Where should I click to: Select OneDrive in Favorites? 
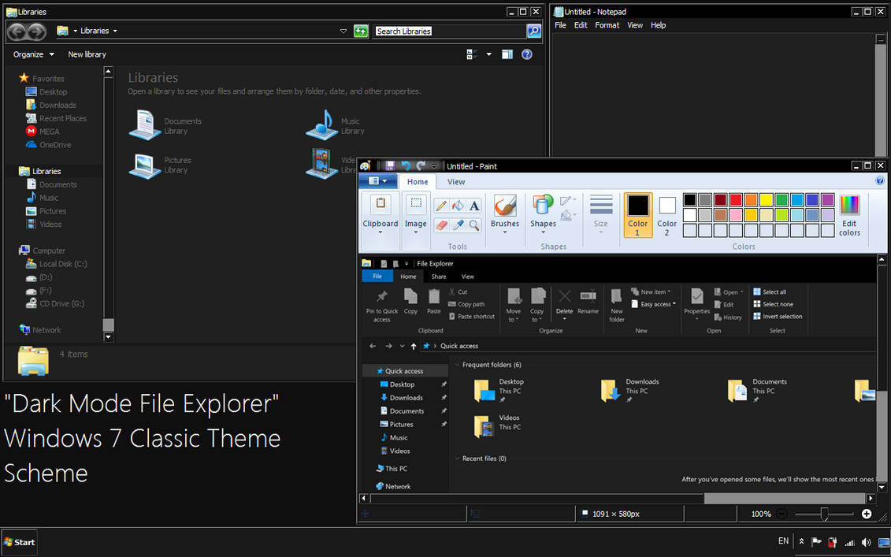pos(49,145)
